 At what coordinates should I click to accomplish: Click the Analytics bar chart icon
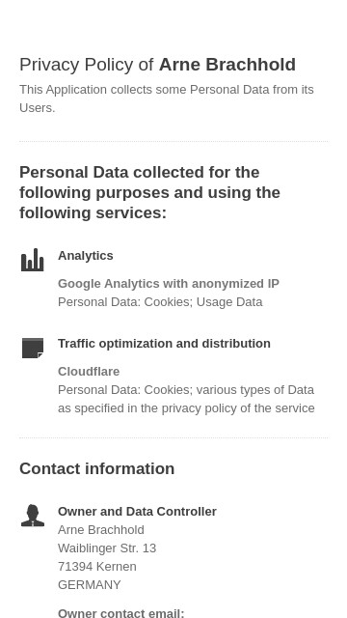(32, 260)
